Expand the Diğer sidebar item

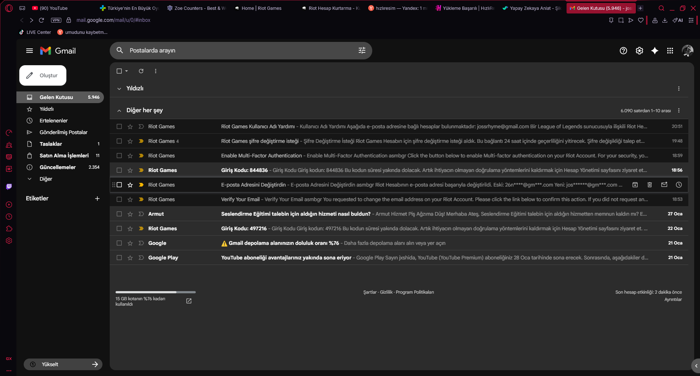(x=46, y=179)
